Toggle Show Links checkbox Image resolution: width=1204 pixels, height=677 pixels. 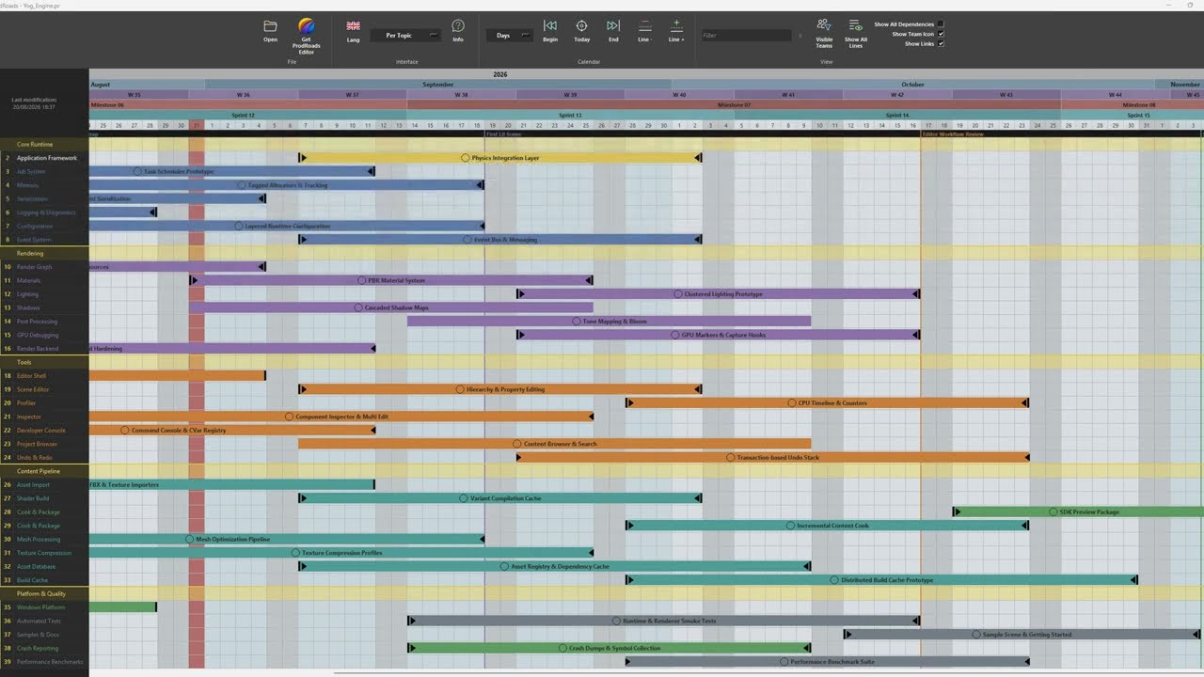tap(941, 43)
